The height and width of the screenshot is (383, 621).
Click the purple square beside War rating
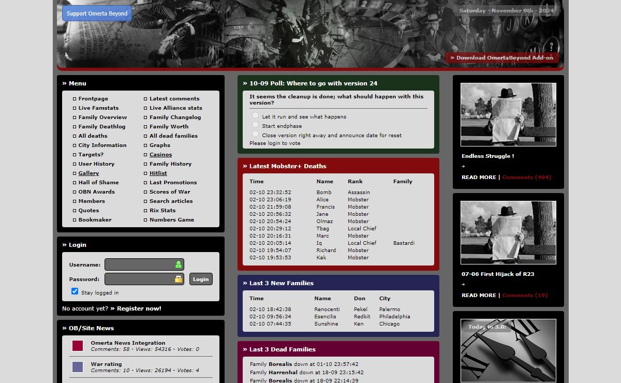click(78, 367)
